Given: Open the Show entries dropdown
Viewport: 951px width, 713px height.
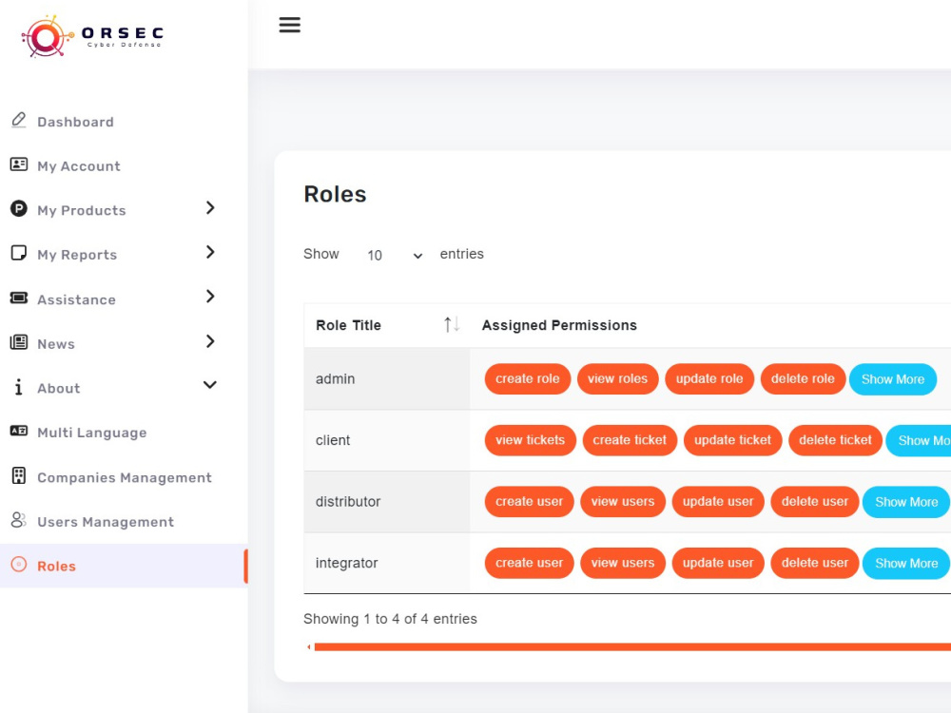Looking at the screenshot, I should (x=393, y=255).
